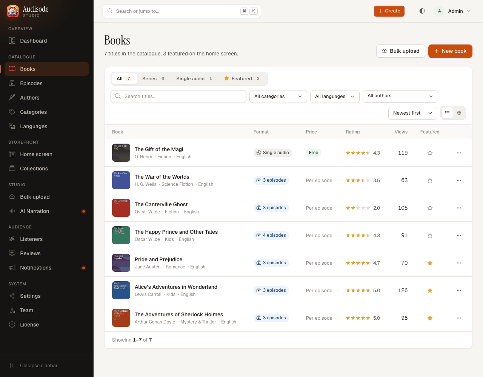Go to Episodes section
The height and width of the screenshot is (377, 483).
click(47, 83)
